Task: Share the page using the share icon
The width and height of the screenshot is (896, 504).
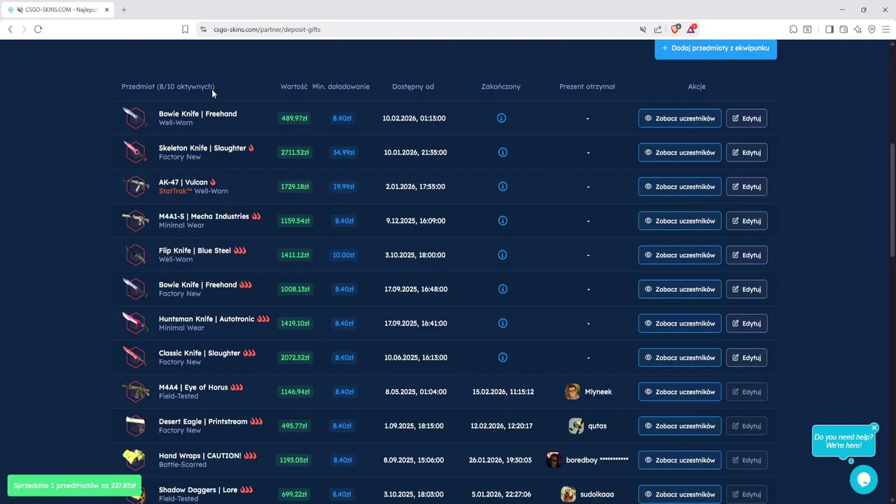Action: click(x=658, y=29)
